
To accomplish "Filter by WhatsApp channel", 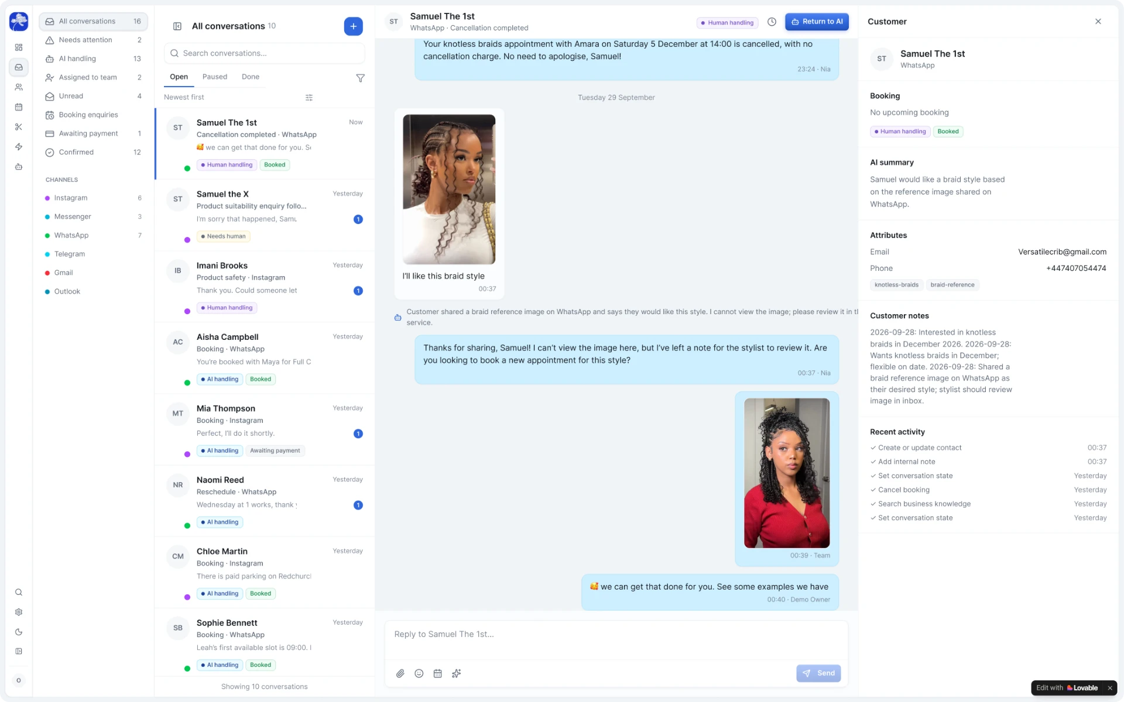I will [x=94, y=235].
